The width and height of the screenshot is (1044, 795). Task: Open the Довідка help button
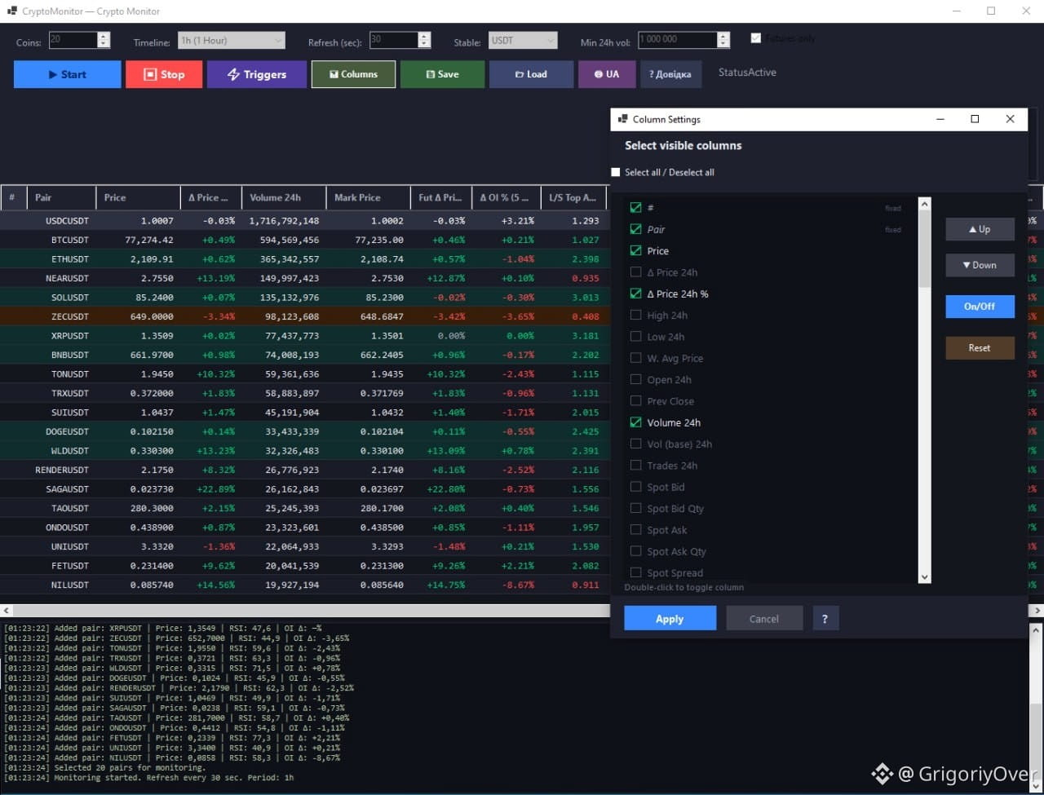670,74
